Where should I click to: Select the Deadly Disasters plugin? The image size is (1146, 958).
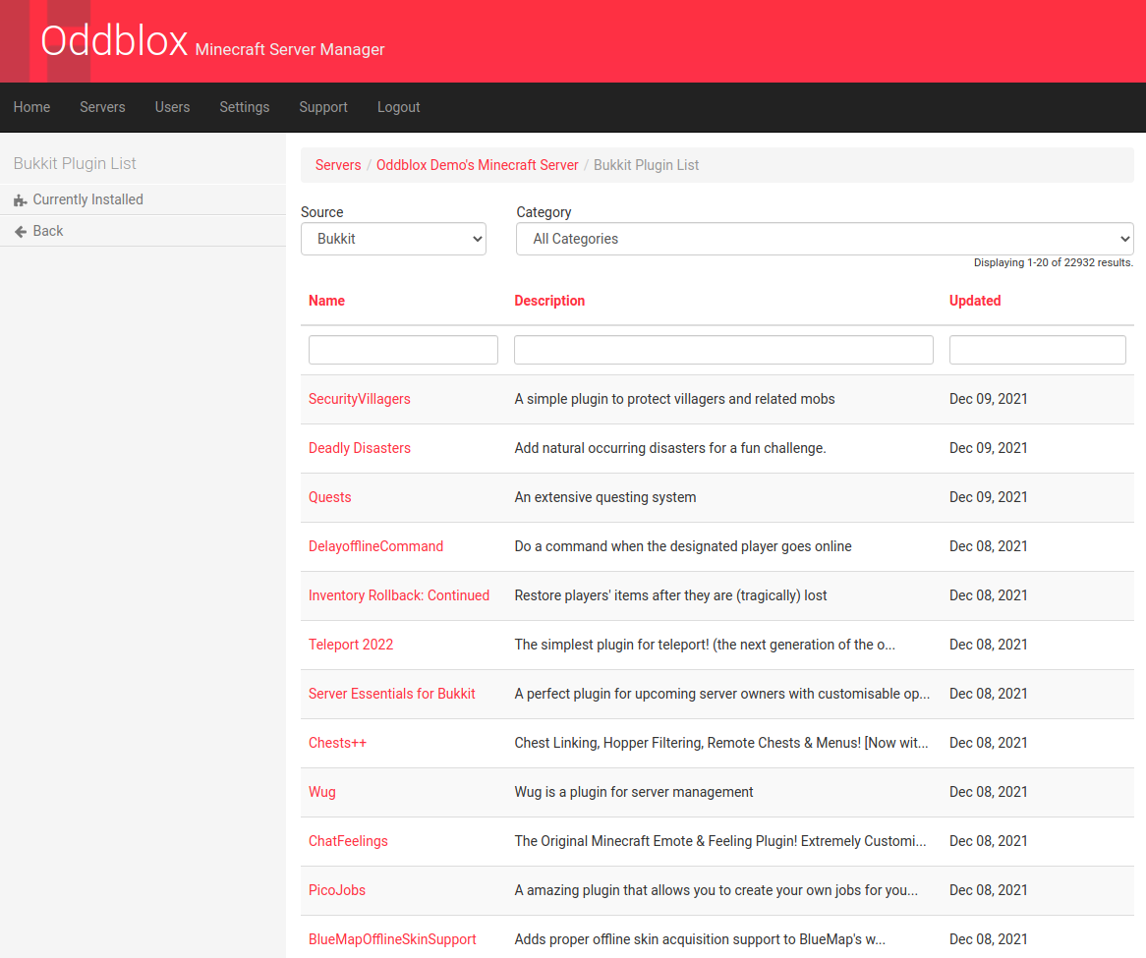coord(360,448)
